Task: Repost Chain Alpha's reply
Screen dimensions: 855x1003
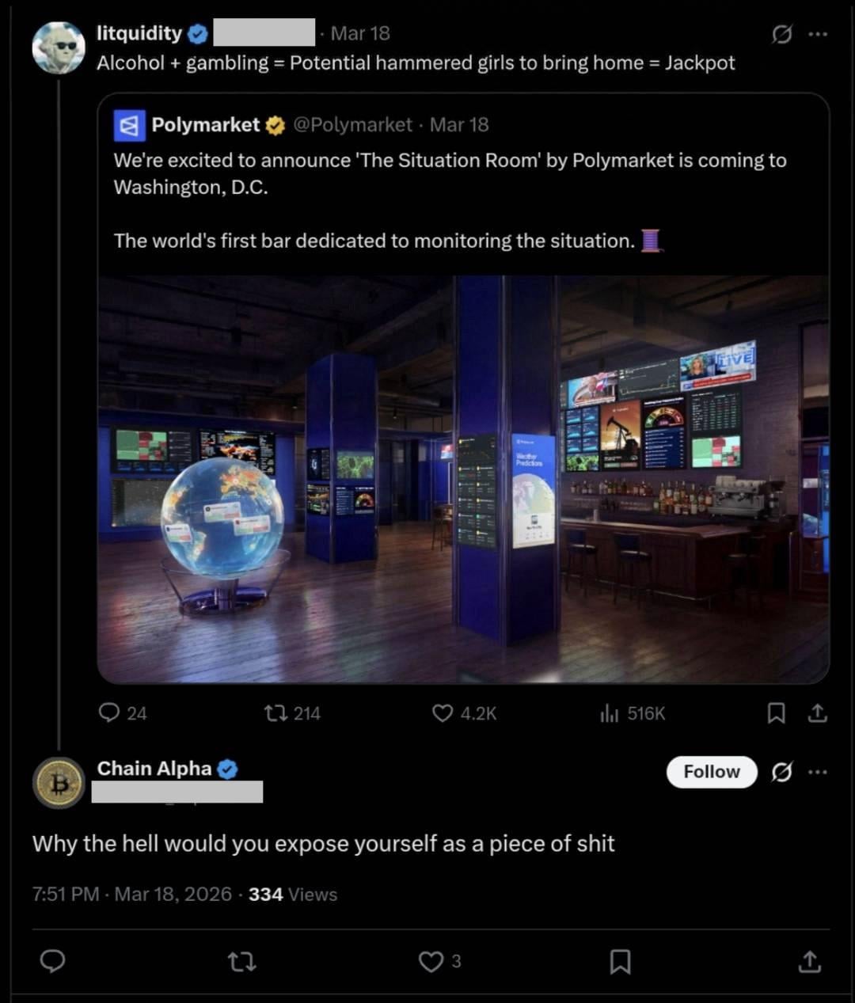Action: pos(241,961)
